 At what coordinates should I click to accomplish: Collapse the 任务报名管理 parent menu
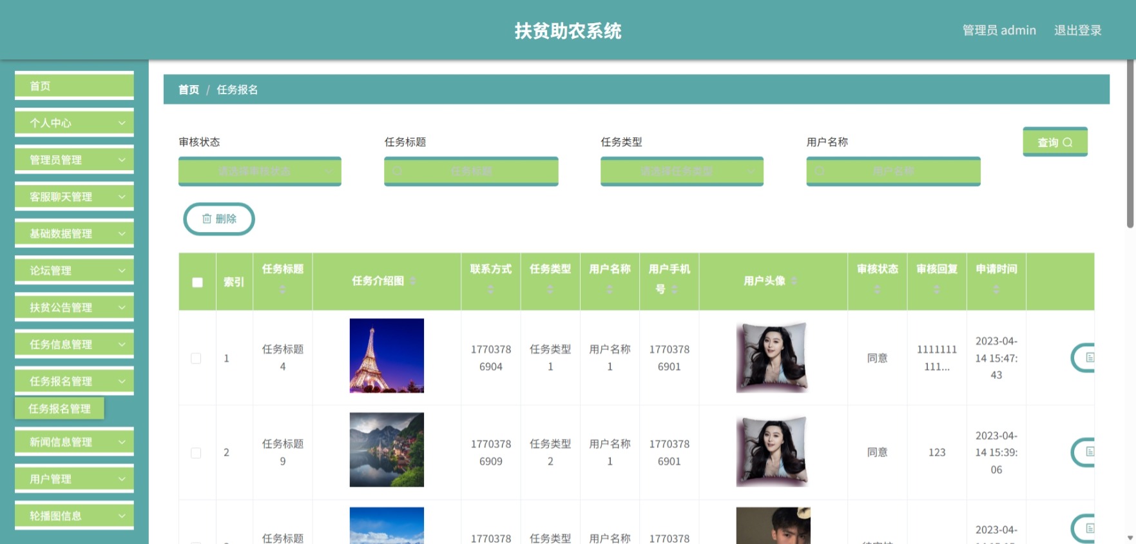point(74,381)
